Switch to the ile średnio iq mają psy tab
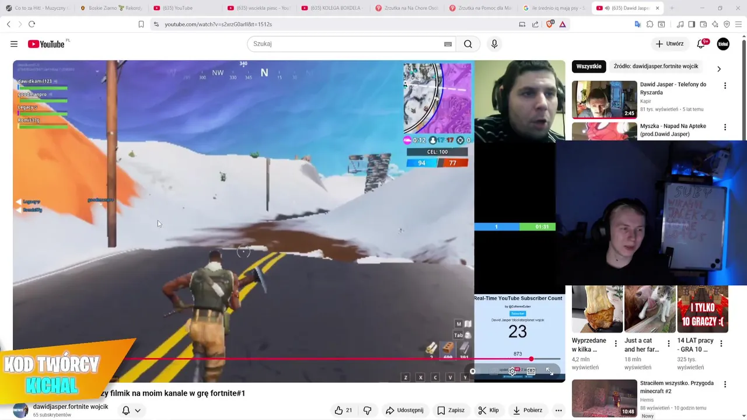 [554, 8]
